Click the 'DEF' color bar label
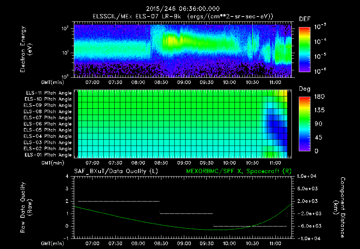Screen dimensions: 360x249 305,19
